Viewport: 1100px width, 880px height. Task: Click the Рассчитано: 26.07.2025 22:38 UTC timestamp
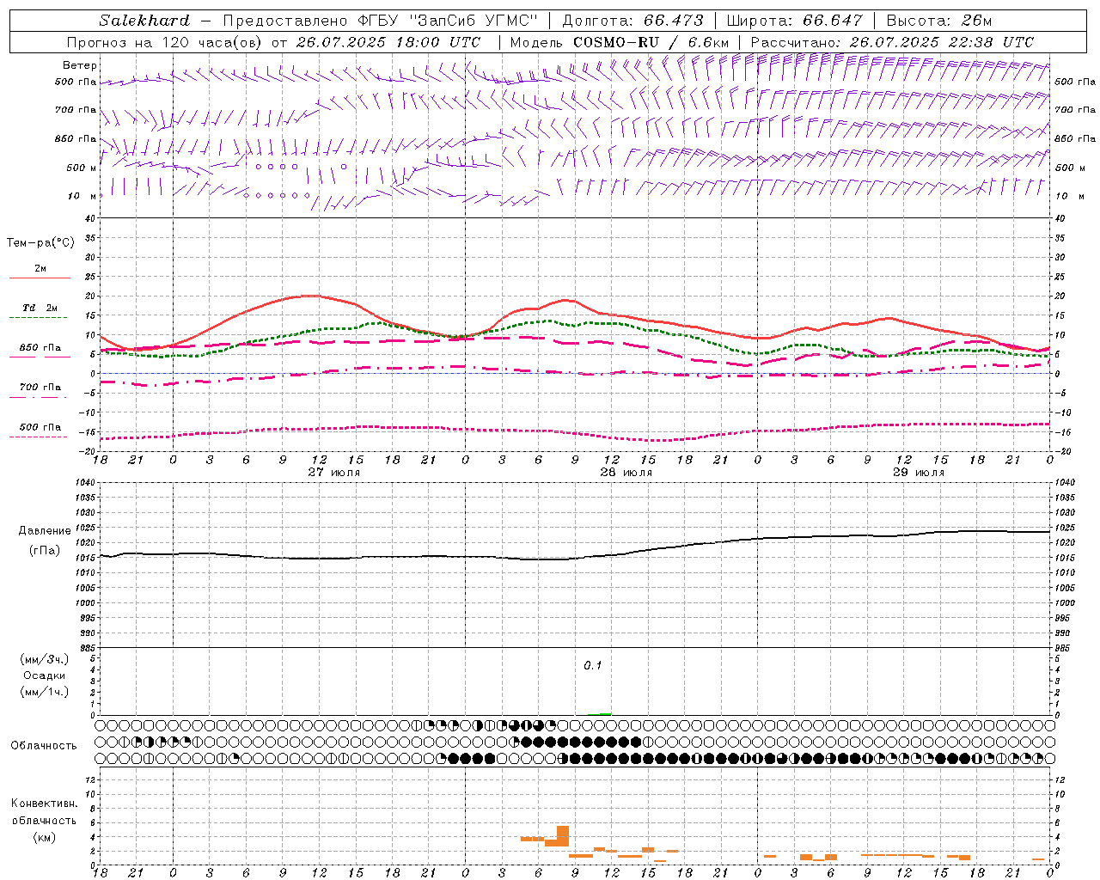(893, 42)
